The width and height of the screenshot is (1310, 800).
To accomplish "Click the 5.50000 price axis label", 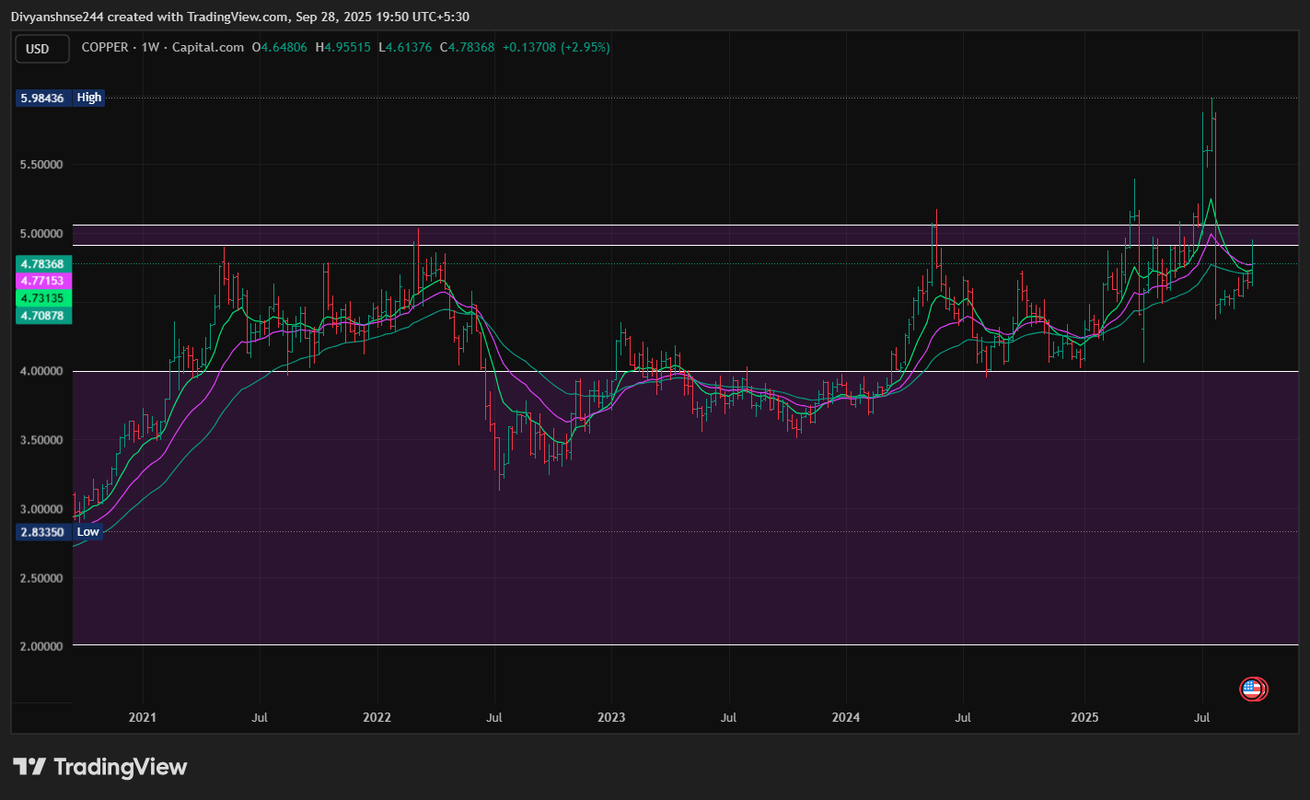I will tap(41, 165).
